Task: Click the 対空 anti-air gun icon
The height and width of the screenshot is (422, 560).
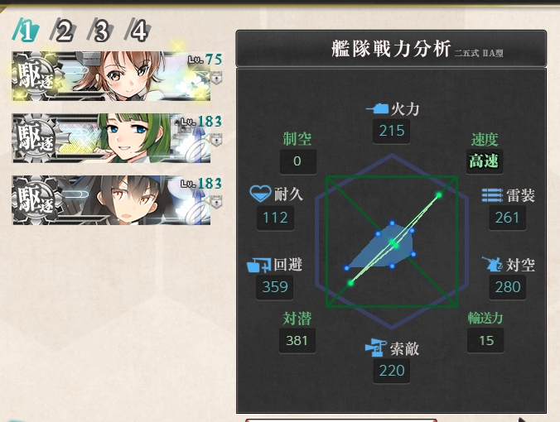Action: tap(493, 264)
